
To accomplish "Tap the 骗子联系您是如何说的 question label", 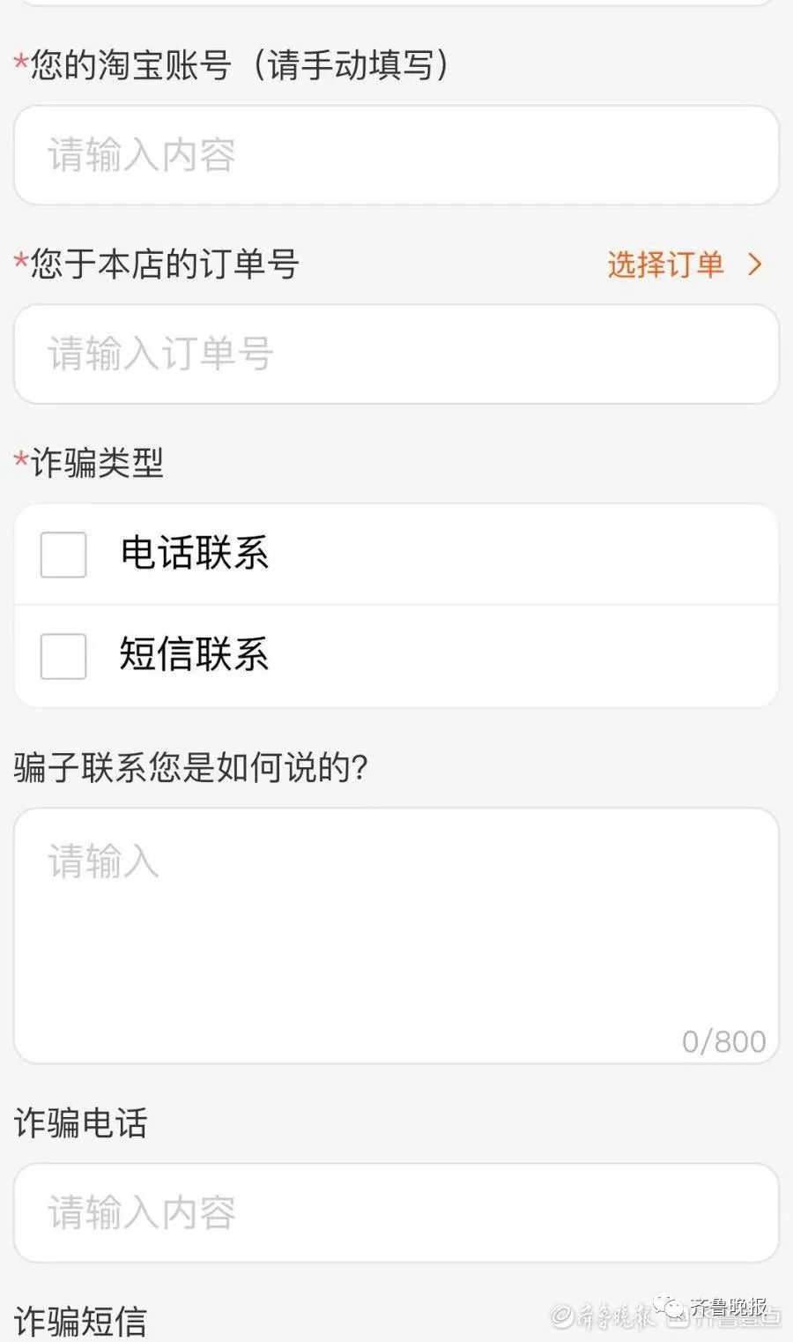I will tap(190, 767).
